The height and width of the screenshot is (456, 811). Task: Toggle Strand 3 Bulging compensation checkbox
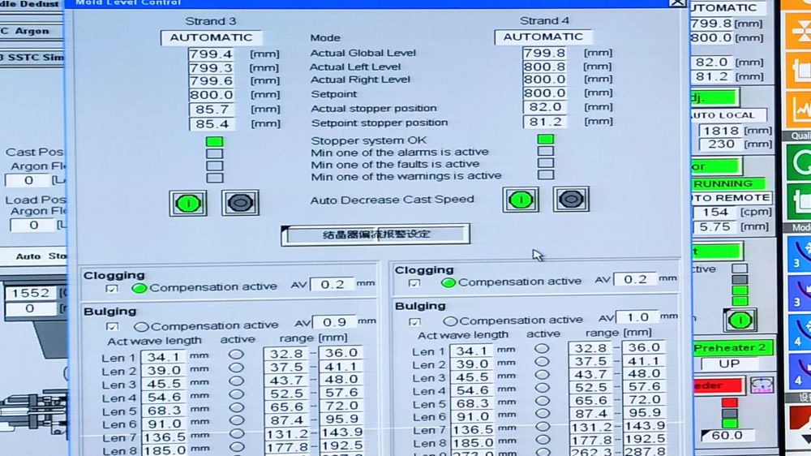(112, 327)
